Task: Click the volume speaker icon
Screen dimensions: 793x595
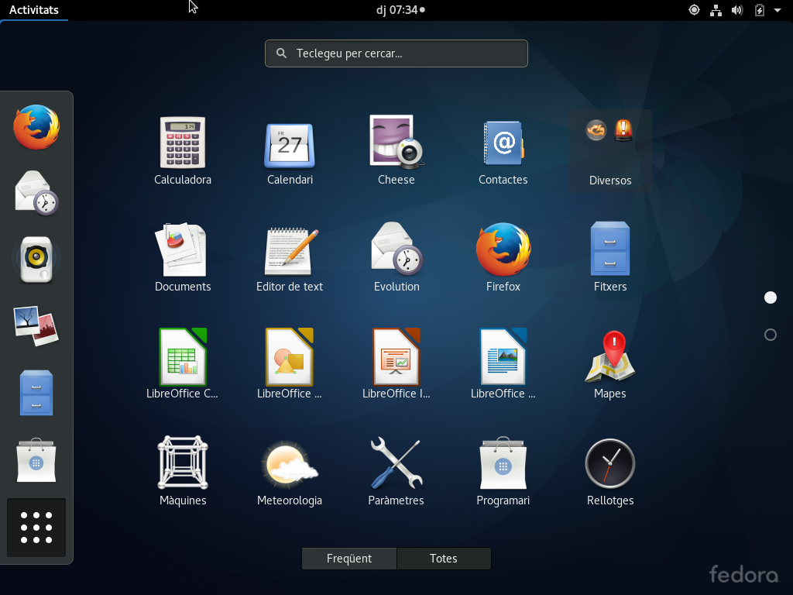Action: [737, 10]
